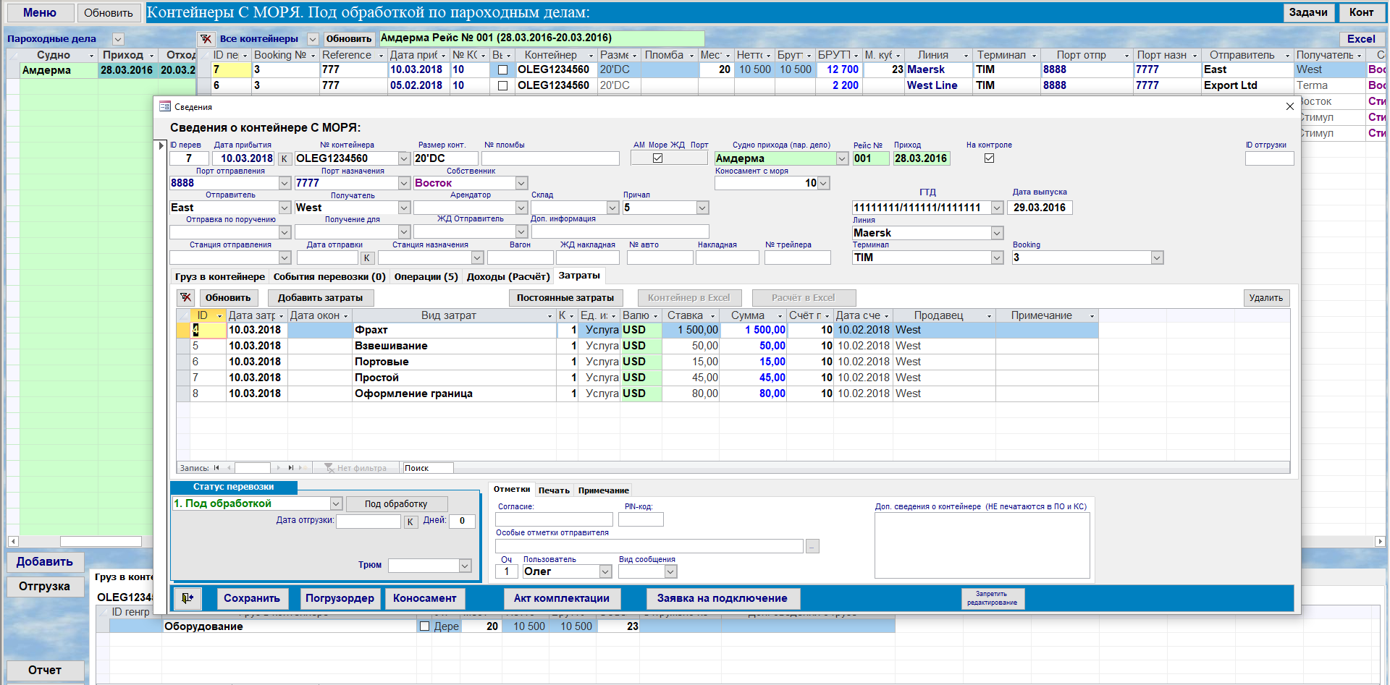Image resolution: width=1390 pixels, height=685 pixels.
Task: Click the Нет фильтра filter indicator
Action: tap(355, 468)
